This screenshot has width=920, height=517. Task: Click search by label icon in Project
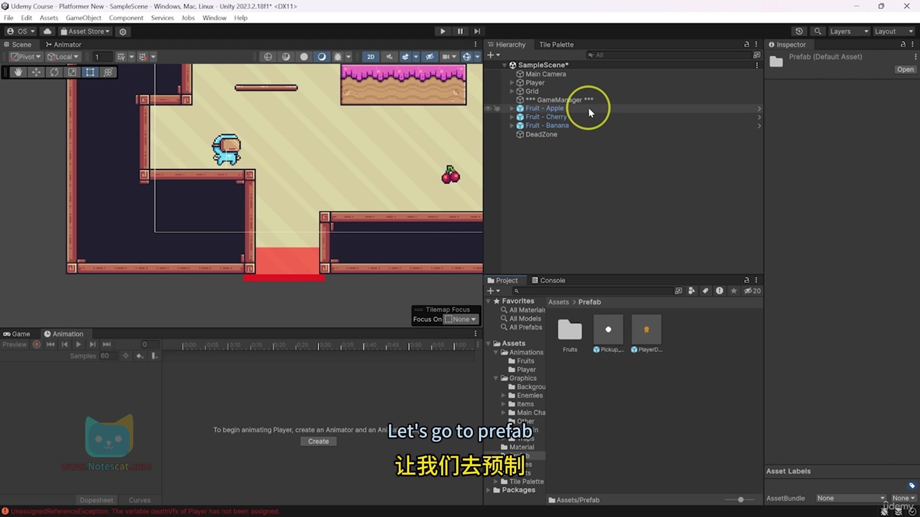705,291
